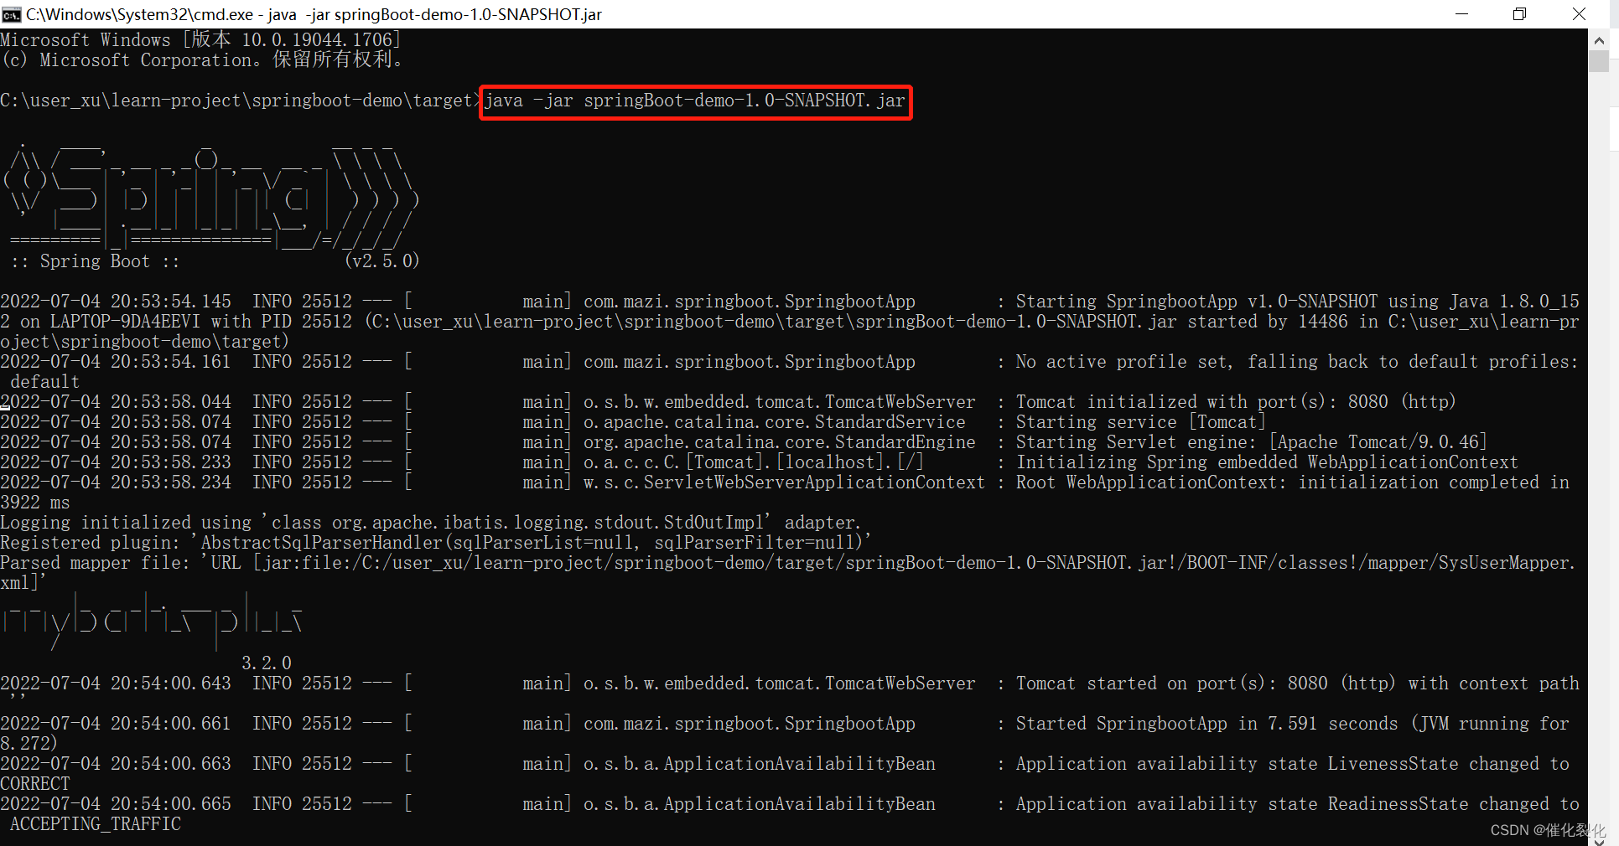Click the 'CORRECT' status text
This screenshot has width=1619, height=846.
click(35, 784)
